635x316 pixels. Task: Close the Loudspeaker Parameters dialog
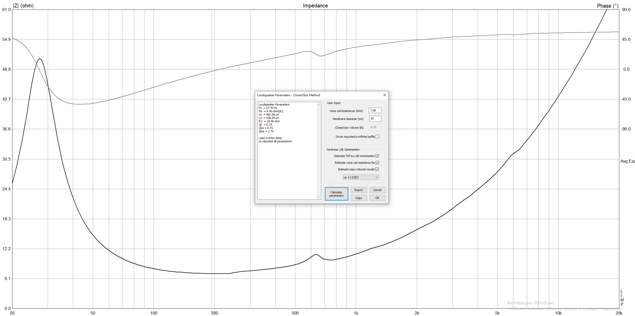click(x=384, y=95)
